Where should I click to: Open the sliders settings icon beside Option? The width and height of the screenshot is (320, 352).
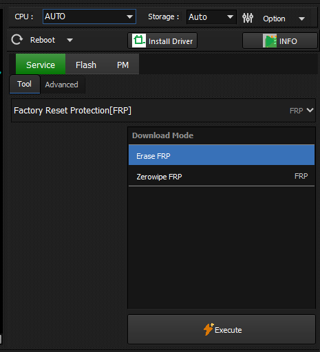point(248,18)
